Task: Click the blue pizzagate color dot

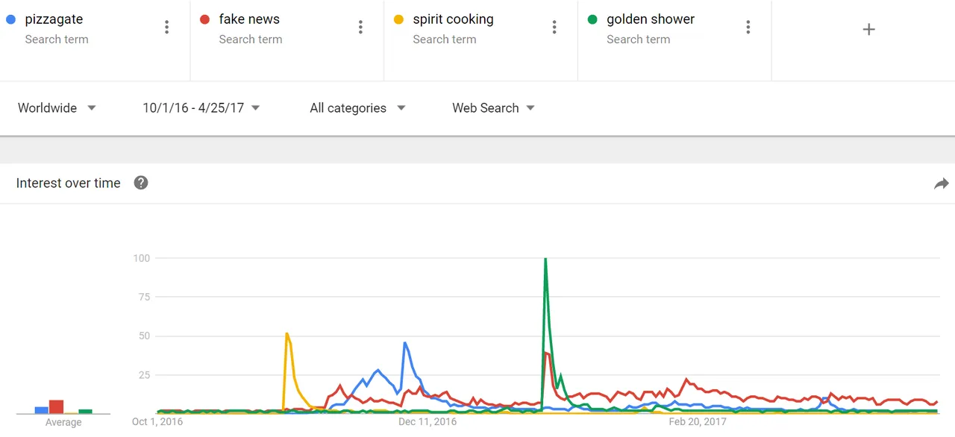Action: click(10, 19)
